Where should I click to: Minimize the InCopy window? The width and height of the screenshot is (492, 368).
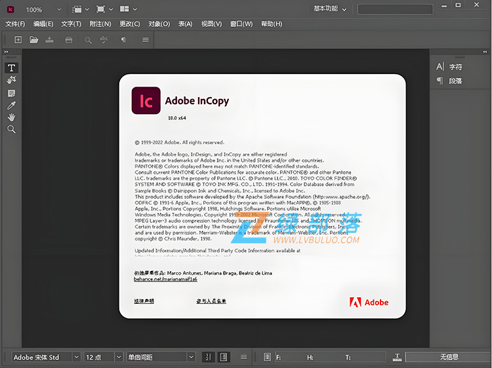point(444,5)
